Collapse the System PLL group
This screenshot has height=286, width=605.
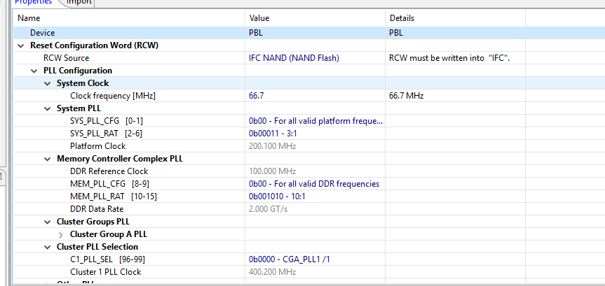click(x=47, y=108)
